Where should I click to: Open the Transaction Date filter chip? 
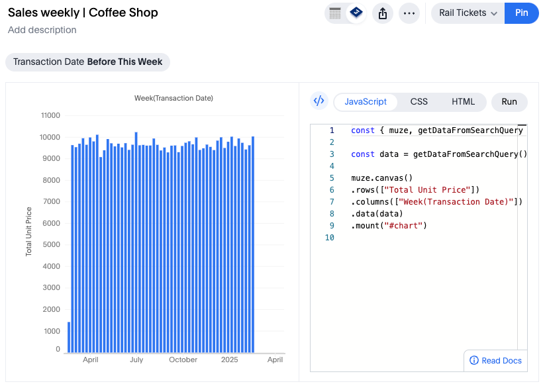pos(87,62)
